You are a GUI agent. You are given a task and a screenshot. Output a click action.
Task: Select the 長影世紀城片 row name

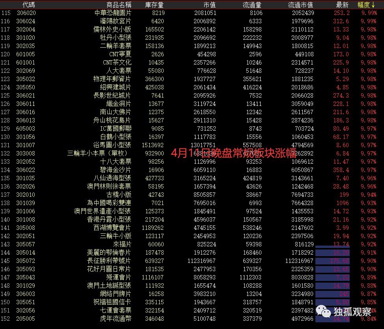coord(112,96)
